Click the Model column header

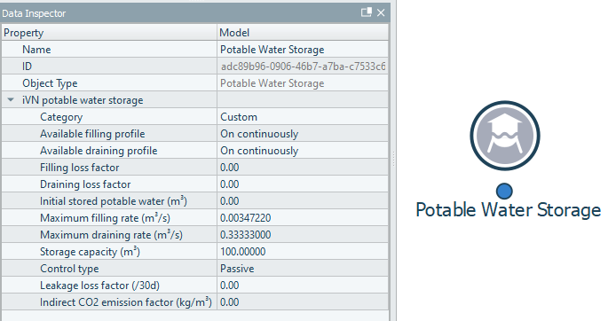point(303,33)
